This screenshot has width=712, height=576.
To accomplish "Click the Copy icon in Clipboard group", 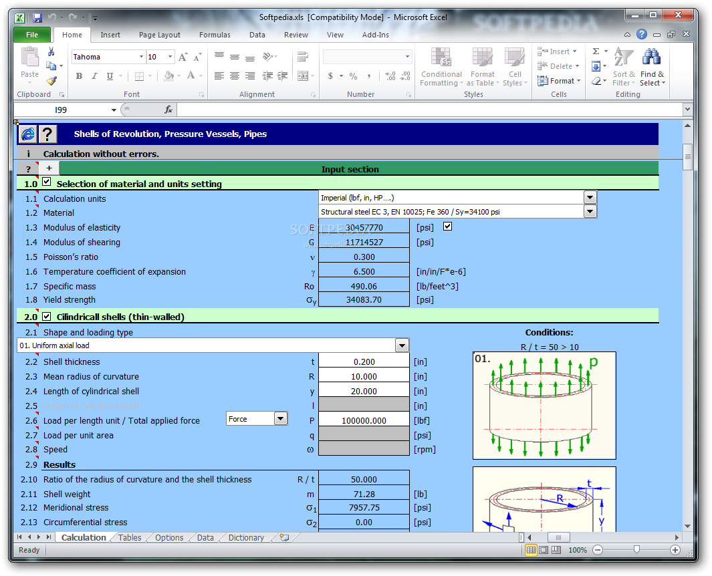I will (x=51, y=65).
